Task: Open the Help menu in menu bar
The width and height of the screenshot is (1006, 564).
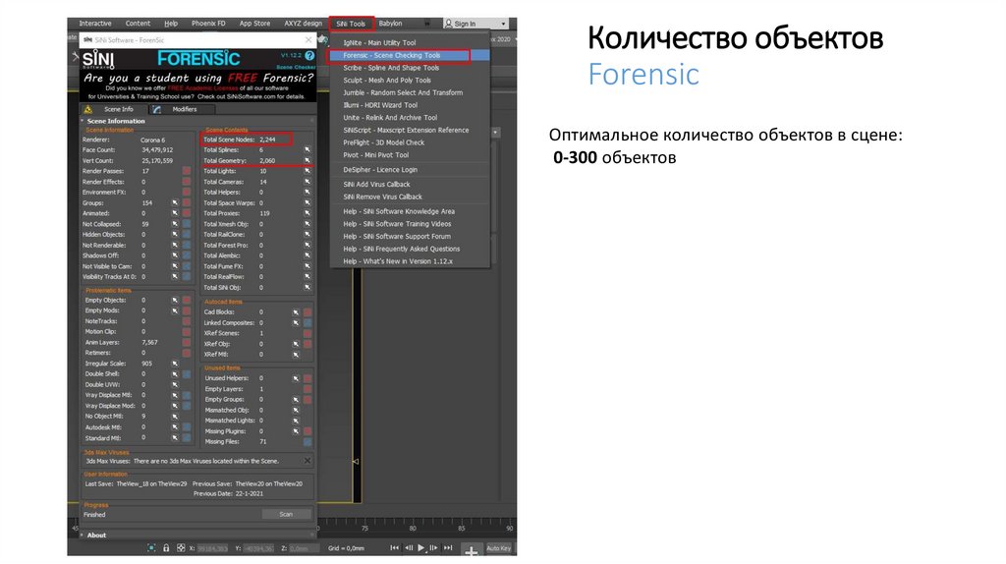Action: tap(171, 24)
